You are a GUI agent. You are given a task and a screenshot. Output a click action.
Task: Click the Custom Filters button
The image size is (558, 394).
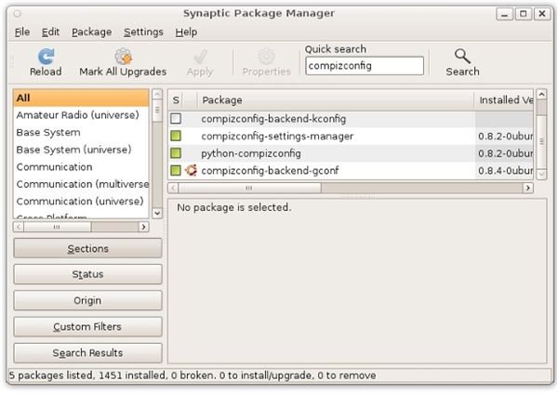pyautogui.click(x=87, y=326)
